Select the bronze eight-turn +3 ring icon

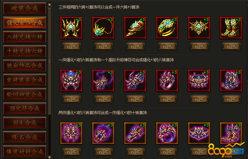coord(167,80)
